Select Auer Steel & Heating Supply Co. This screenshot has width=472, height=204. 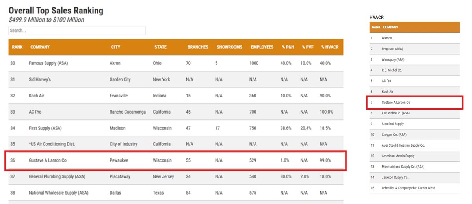click(x=403, y=145)
